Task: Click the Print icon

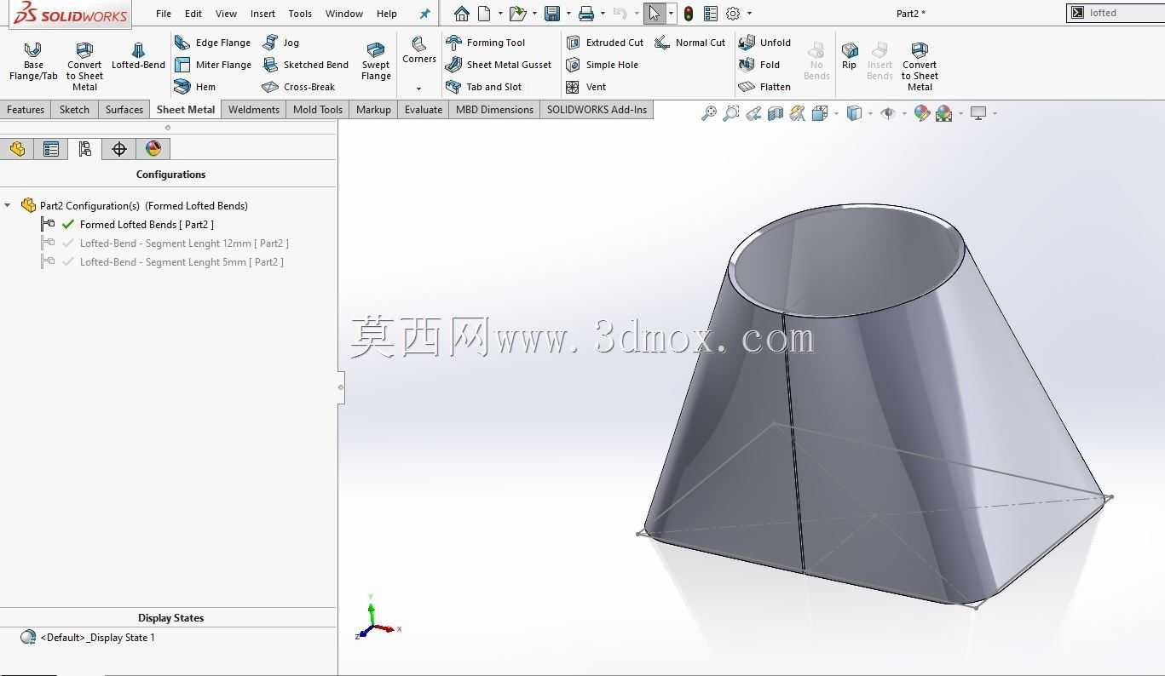Action: click(586, 14)
